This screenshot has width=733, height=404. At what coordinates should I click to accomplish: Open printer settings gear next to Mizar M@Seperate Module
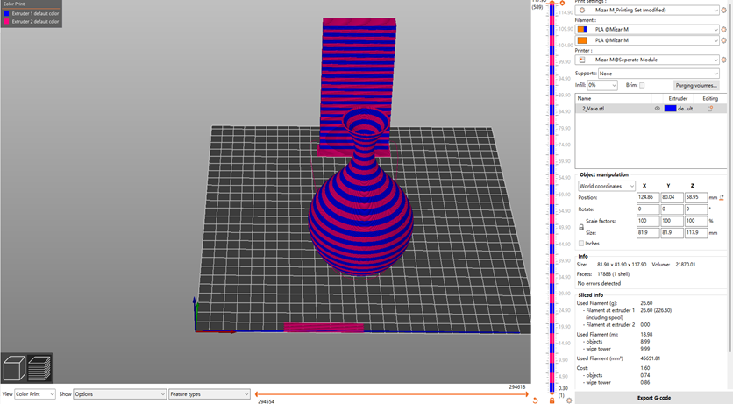coord(724,60)
